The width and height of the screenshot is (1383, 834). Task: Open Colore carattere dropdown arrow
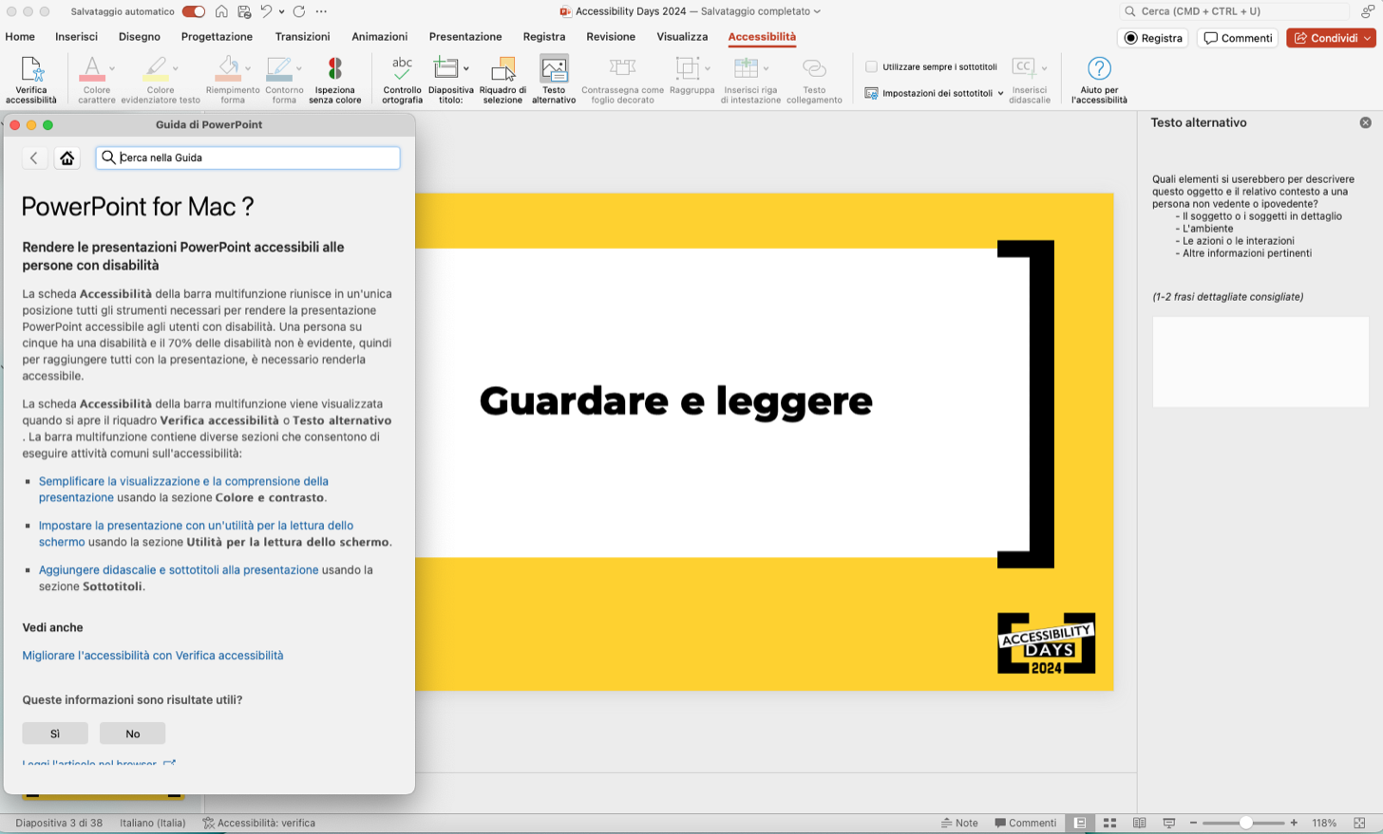coord(112,69)
